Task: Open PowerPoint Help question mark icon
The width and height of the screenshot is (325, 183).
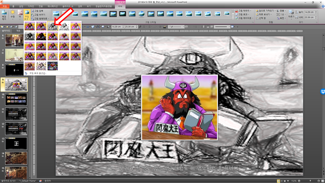Action: (323, 6)
